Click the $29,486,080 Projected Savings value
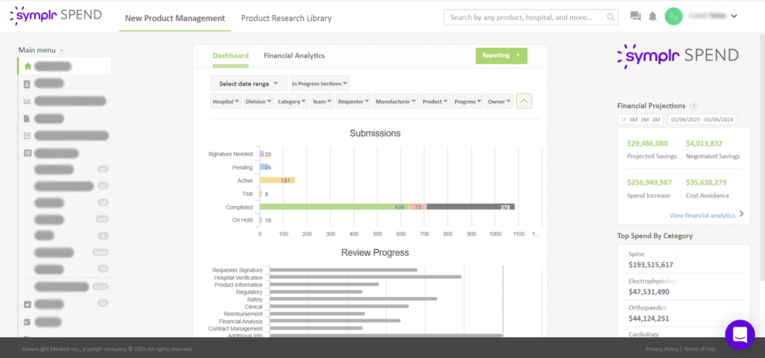The image size is (765, 358). 648,144
